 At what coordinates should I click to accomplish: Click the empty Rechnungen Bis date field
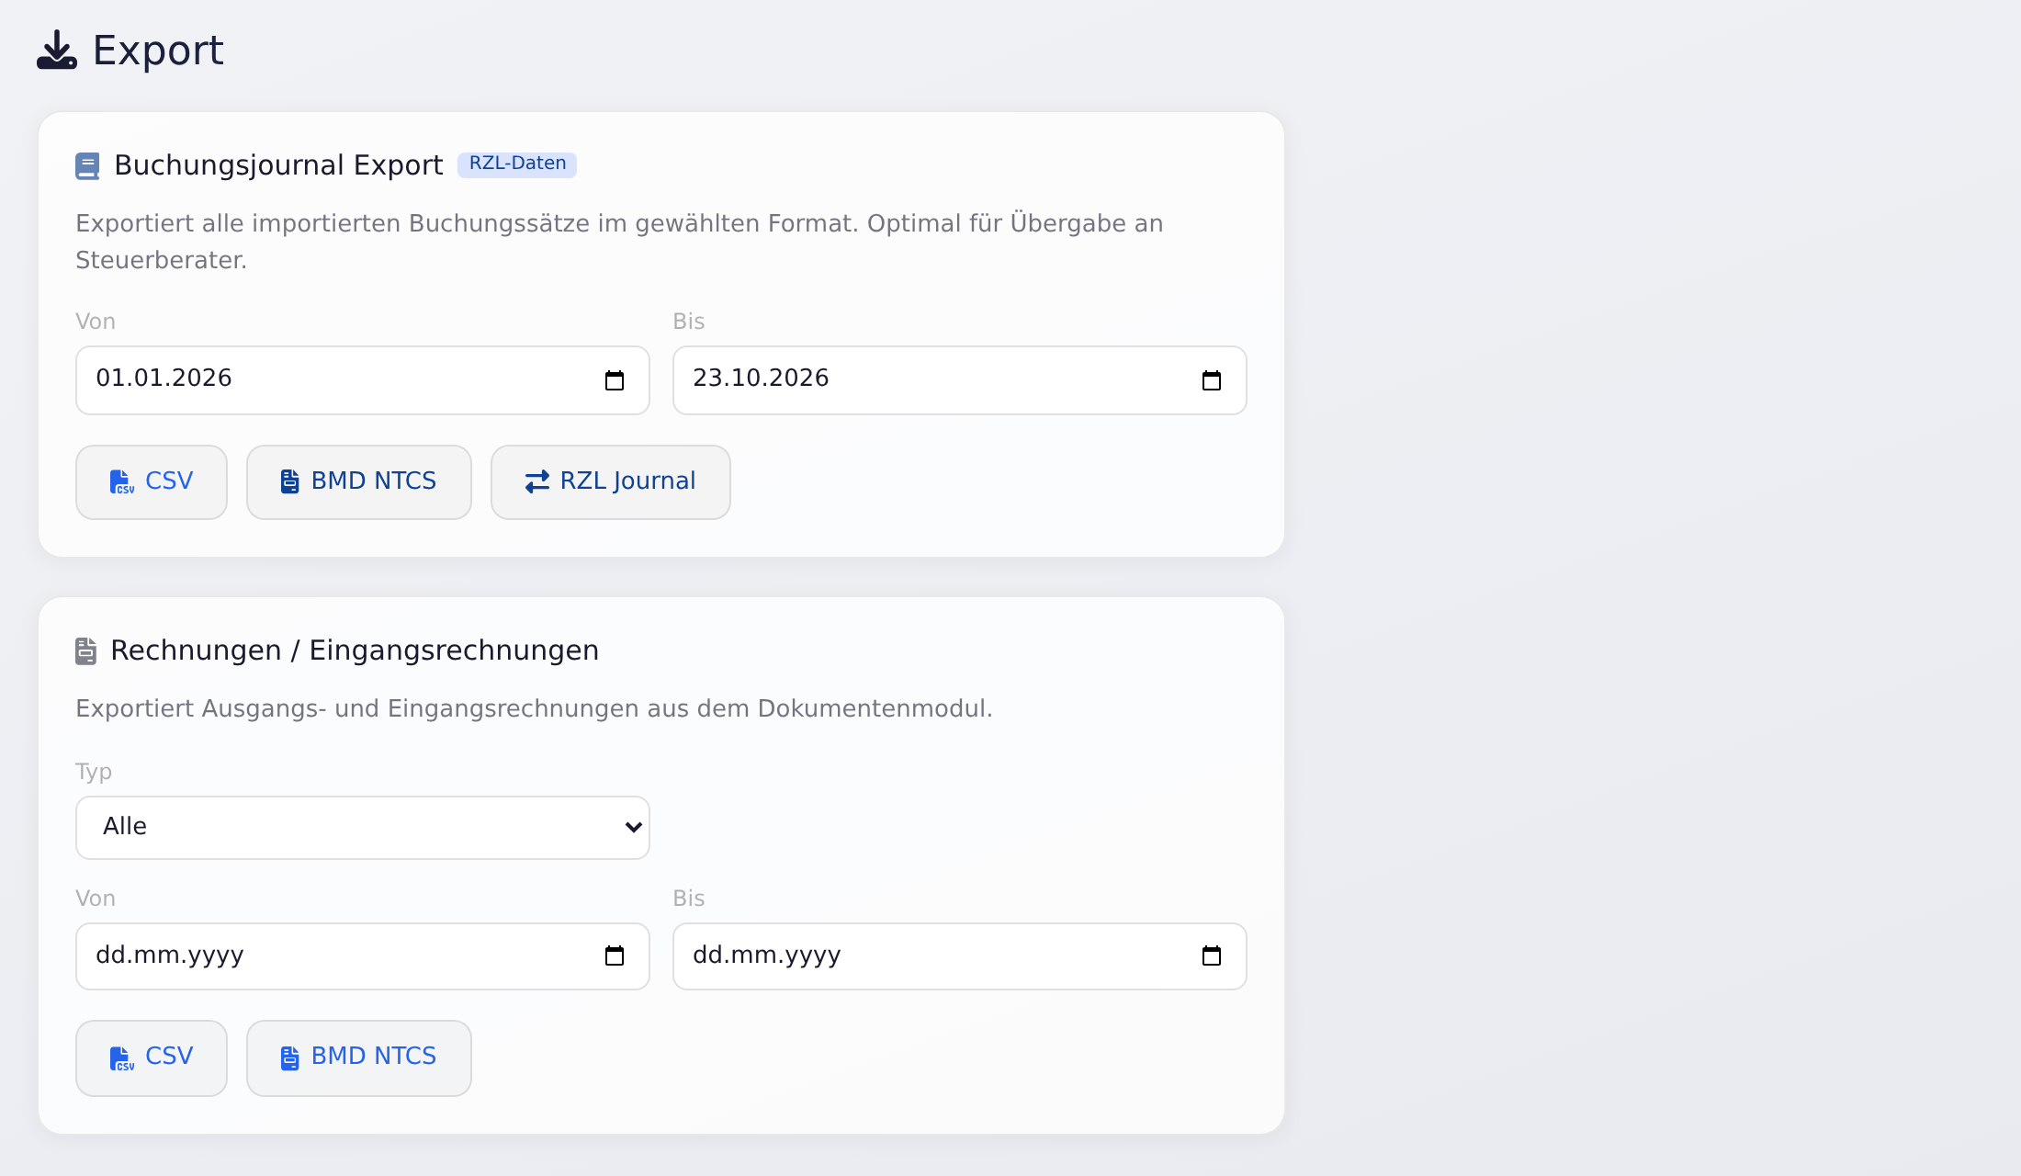(x=960, y=956)
